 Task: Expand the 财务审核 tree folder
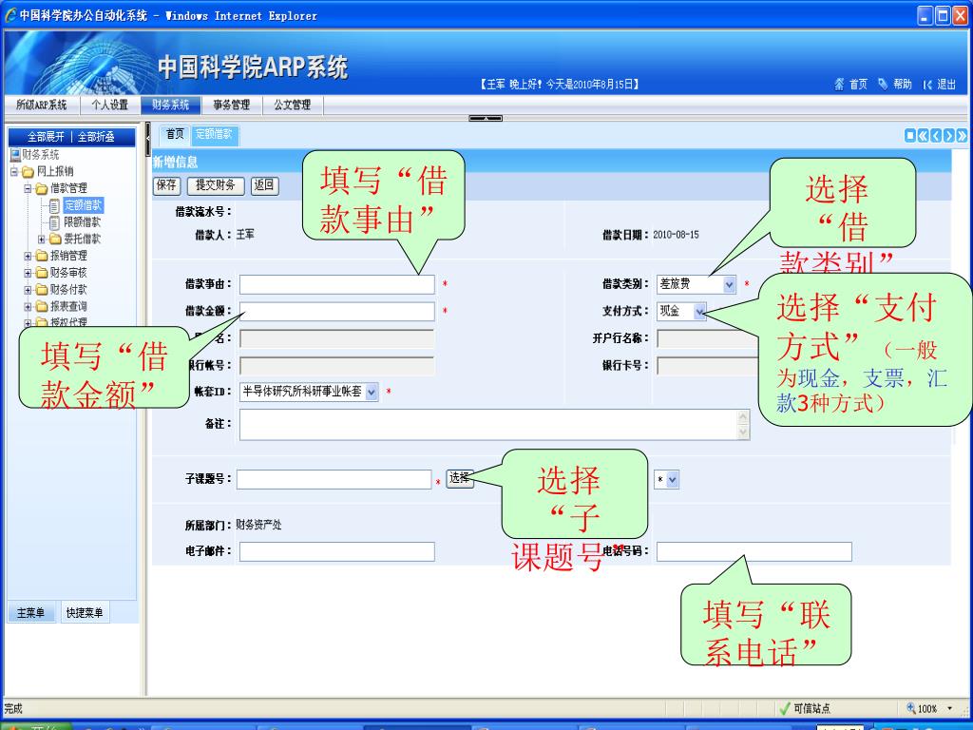(x=28, y=273)
